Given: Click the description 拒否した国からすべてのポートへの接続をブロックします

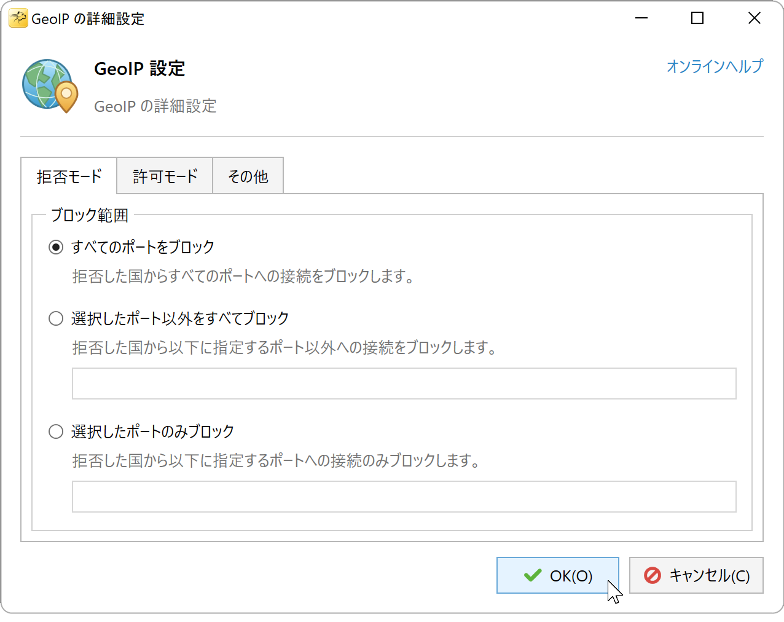Looking at the screenshot, I should [x=245, y=276].
